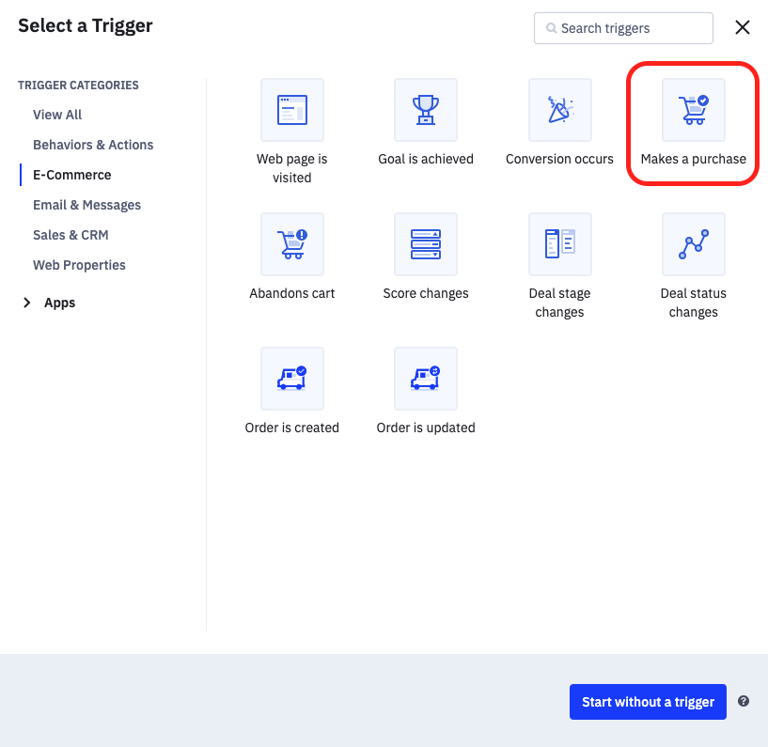Pick the Conversion occurs party icon
768x747 pixels.
(x=560, y=110)
